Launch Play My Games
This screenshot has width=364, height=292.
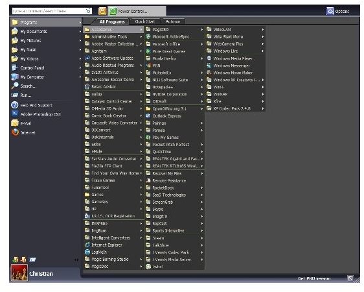click(174, 138)
